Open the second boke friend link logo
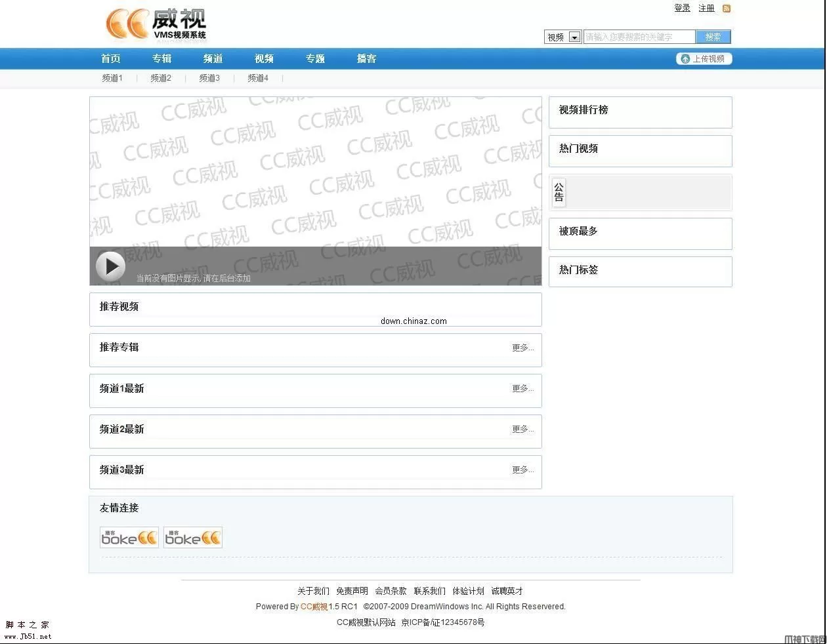827x644 pixels. click(192, 536)
